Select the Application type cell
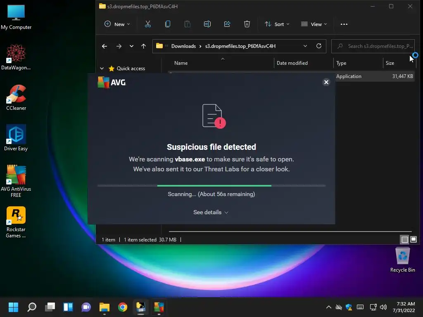Image resolution: width=423 pixels, height=317 pixels. click(349, 76)
